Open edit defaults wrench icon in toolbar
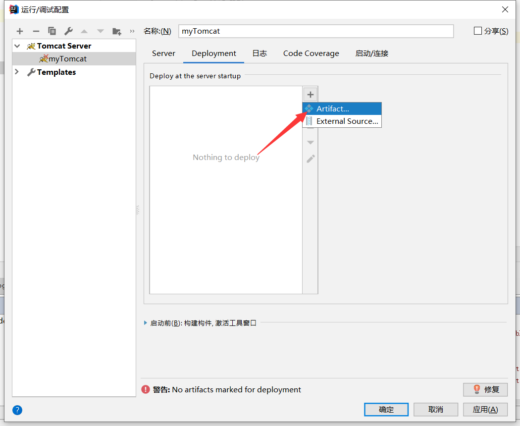Viewport: 520px width, 426px height. 68,31
